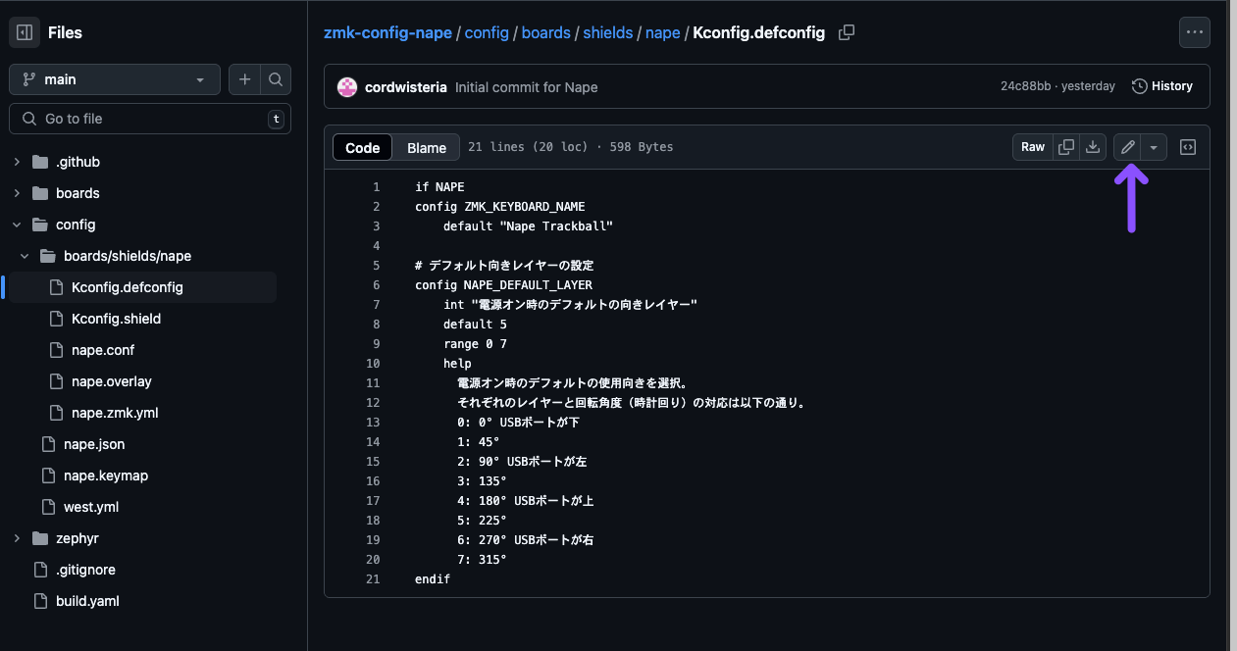
Task: Click the 'default "Nape Trackball"' line
Action: click(x=528, y=226)
